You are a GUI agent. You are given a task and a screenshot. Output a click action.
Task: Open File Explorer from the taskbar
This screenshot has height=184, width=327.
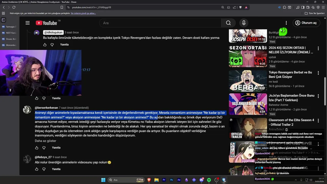click(x=156, y=180)
